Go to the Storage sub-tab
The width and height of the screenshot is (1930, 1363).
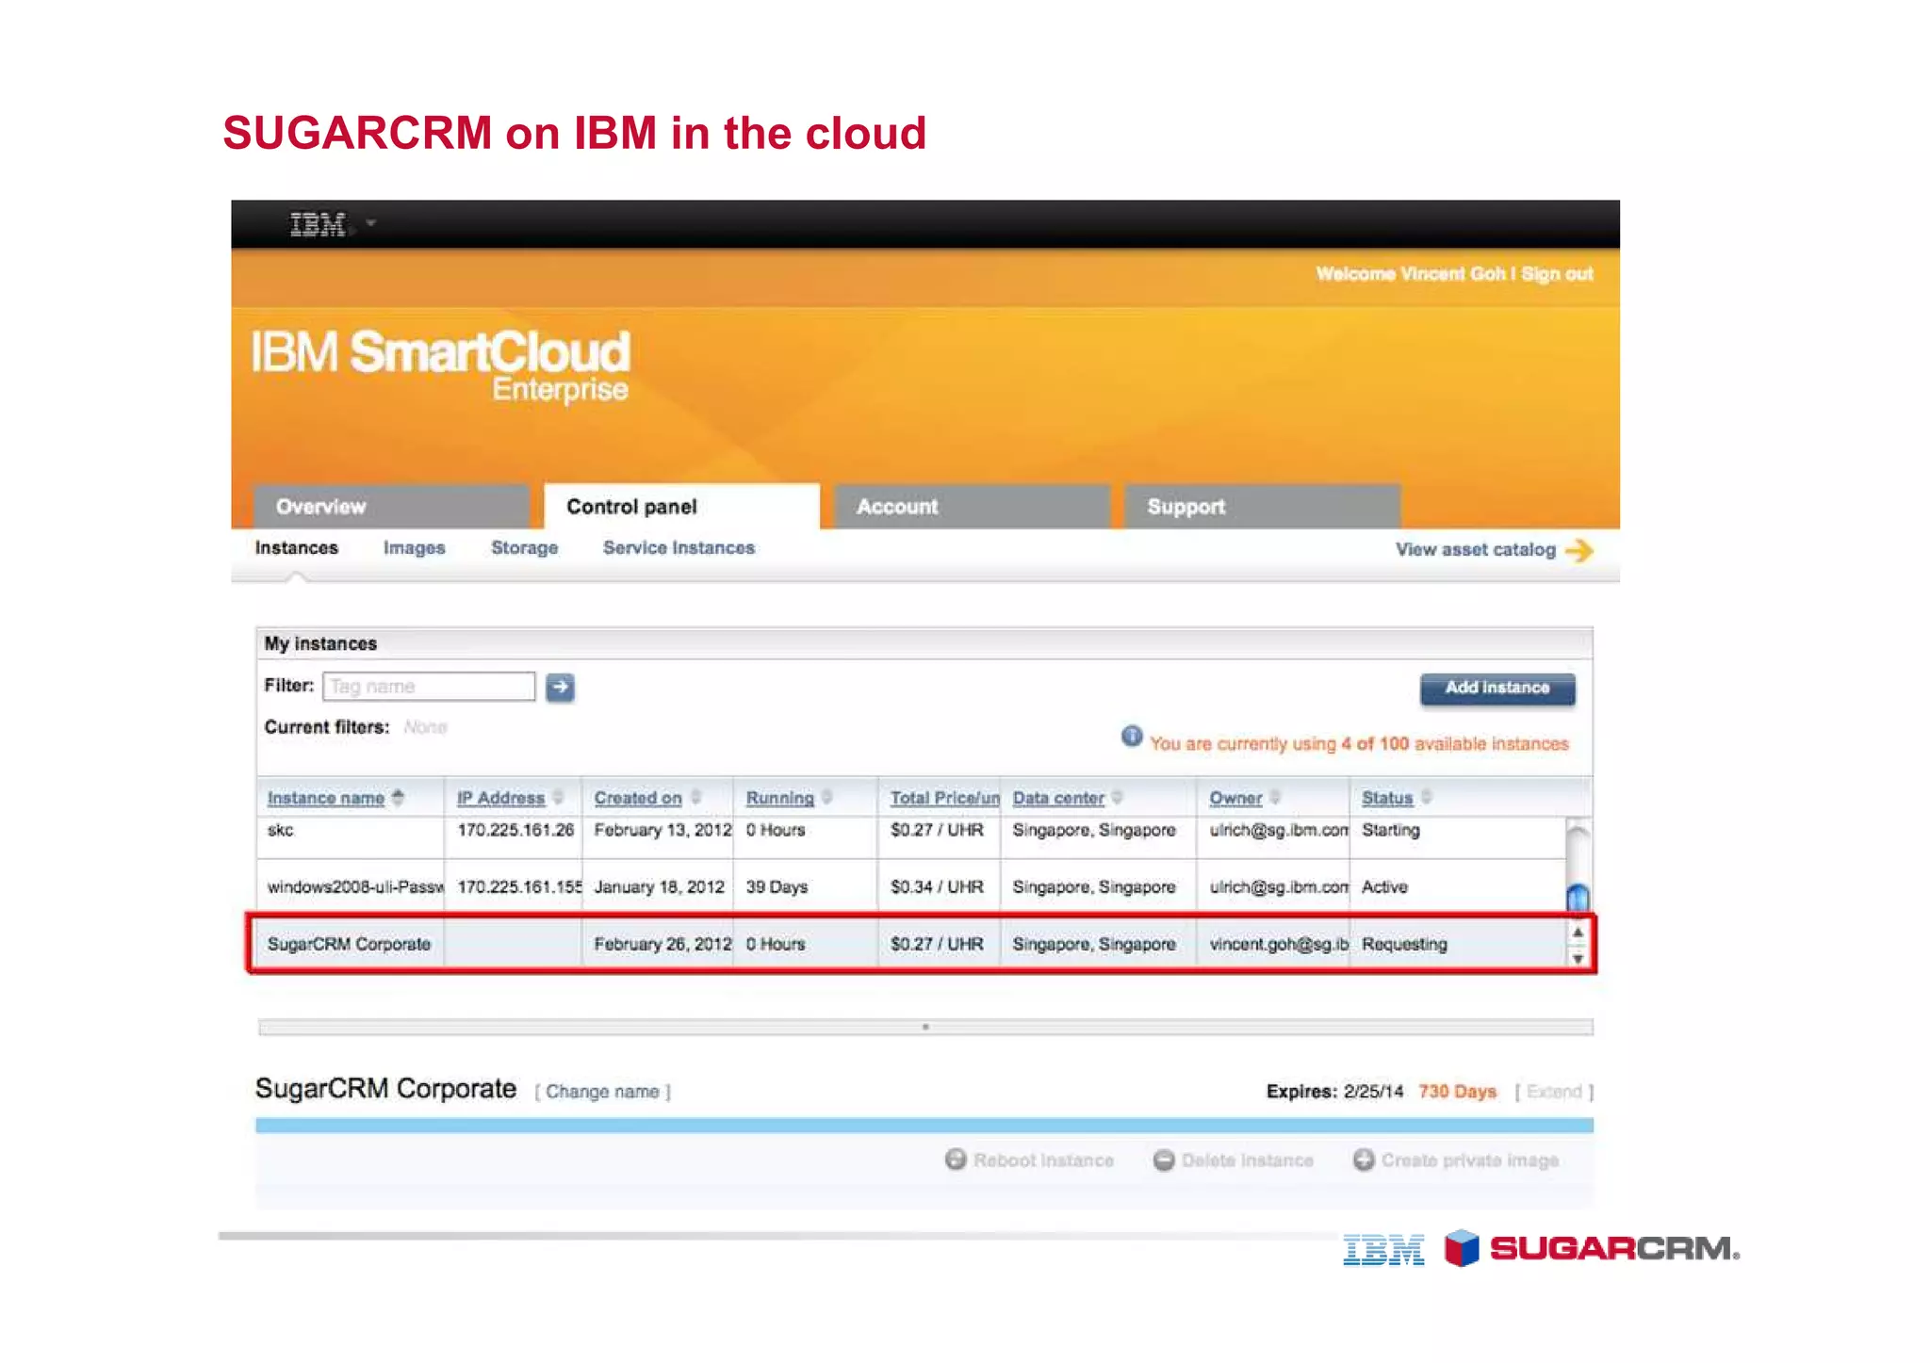(524, 548)
